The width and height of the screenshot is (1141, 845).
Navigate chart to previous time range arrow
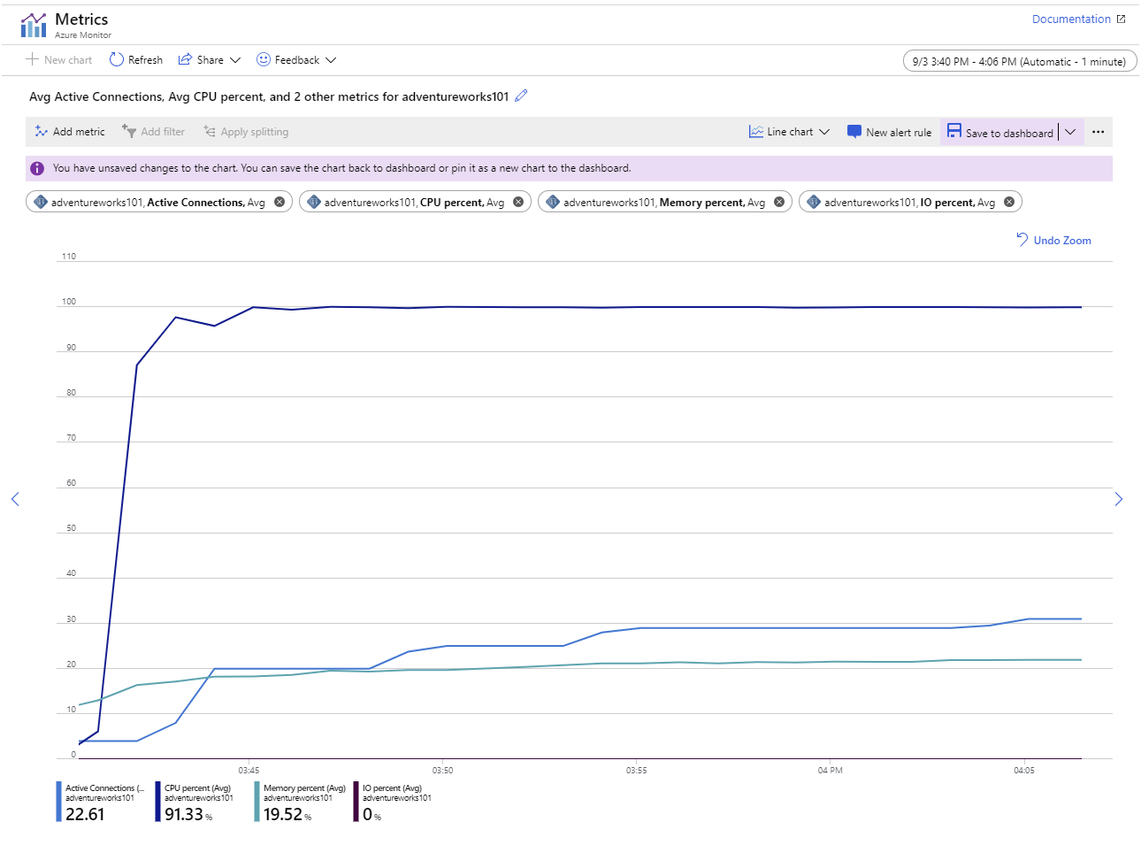point(15,499)
